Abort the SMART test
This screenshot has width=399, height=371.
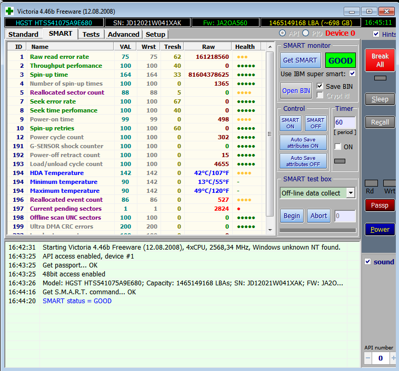tap(318, 216)
